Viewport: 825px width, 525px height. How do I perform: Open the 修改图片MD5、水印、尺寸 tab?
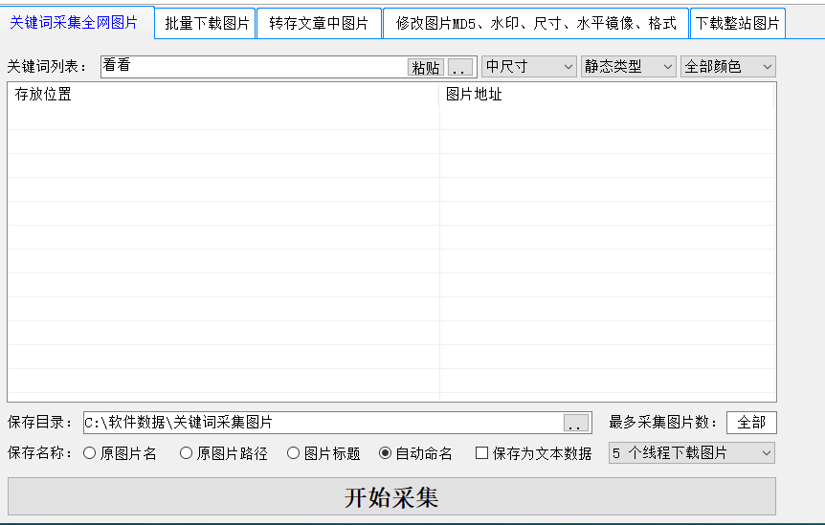[x=536, y=24]
